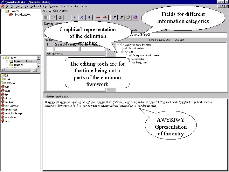
Task: Collapse the middle tree root folder node
Action: [x=3, y=58]
